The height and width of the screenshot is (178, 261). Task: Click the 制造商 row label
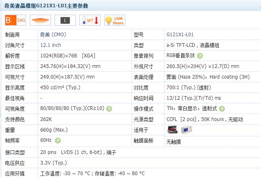12,35
